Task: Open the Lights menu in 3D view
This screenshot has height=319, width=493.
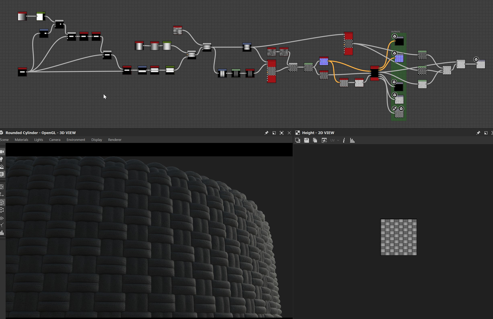Action: point(39,140)
